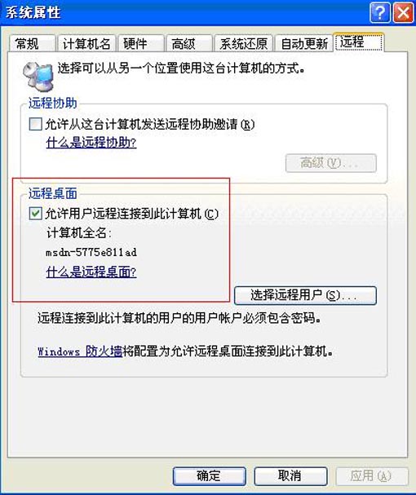Open the 系统还原 tab
The width and height of the screenshot is (416, 495).
[243, 43]
